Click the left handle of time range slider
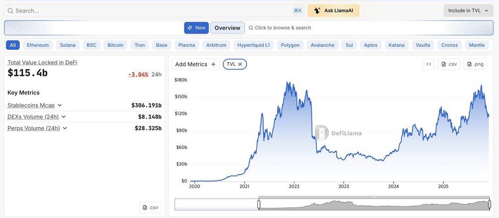Screen dimensions: 499x218 click(x=259, y=204)
